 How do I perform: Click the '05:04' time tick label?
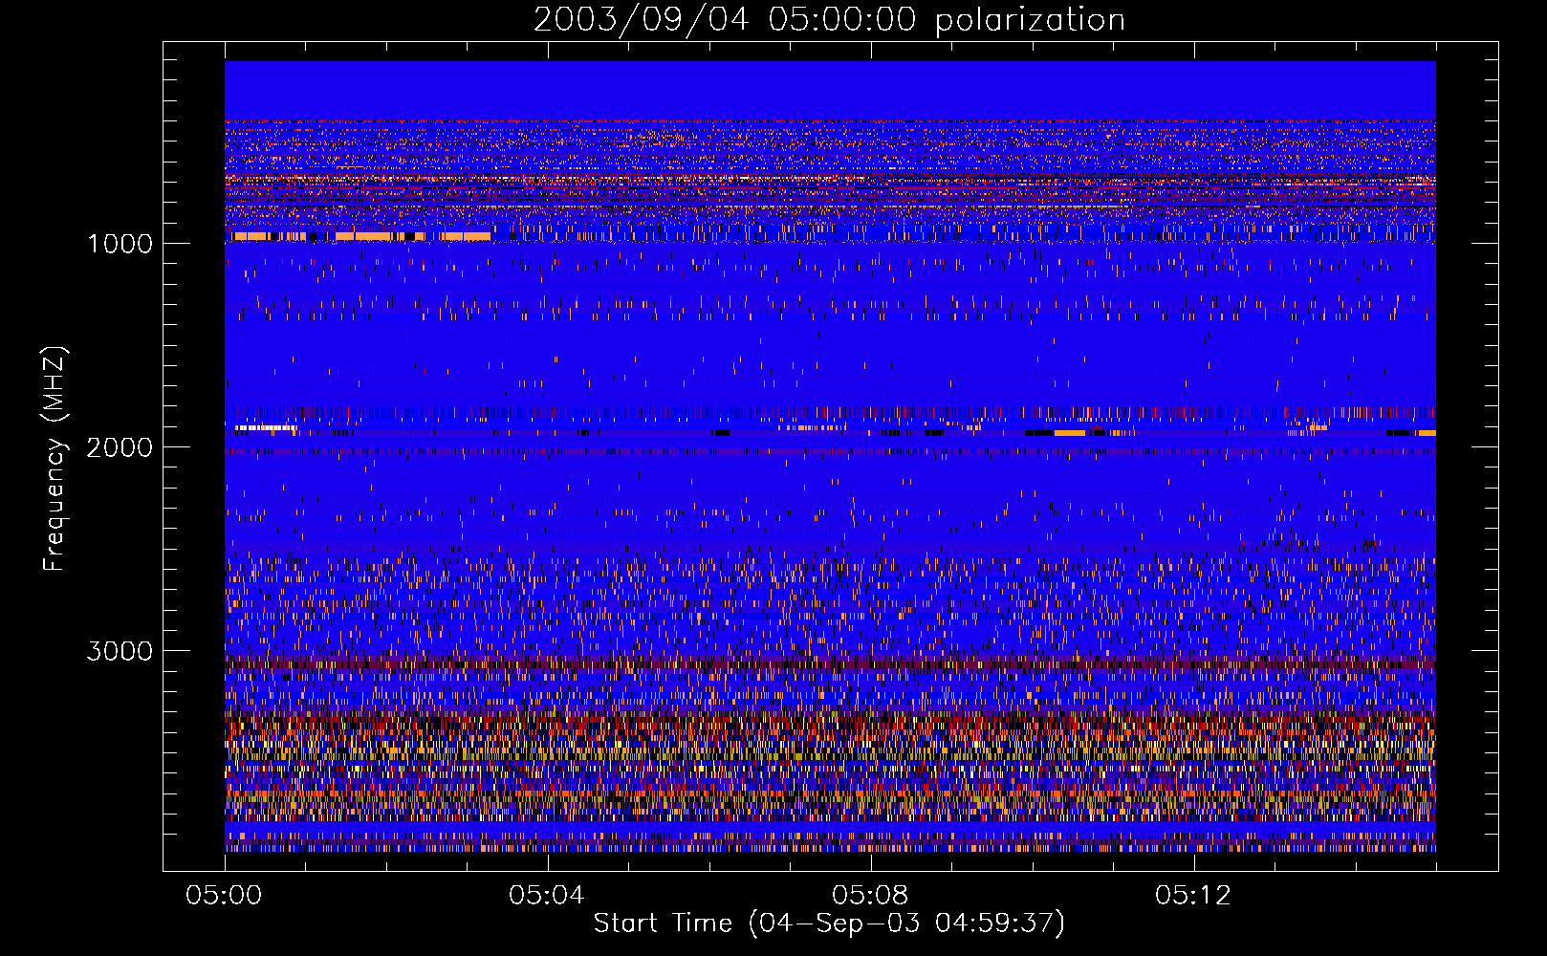point(547,896)
